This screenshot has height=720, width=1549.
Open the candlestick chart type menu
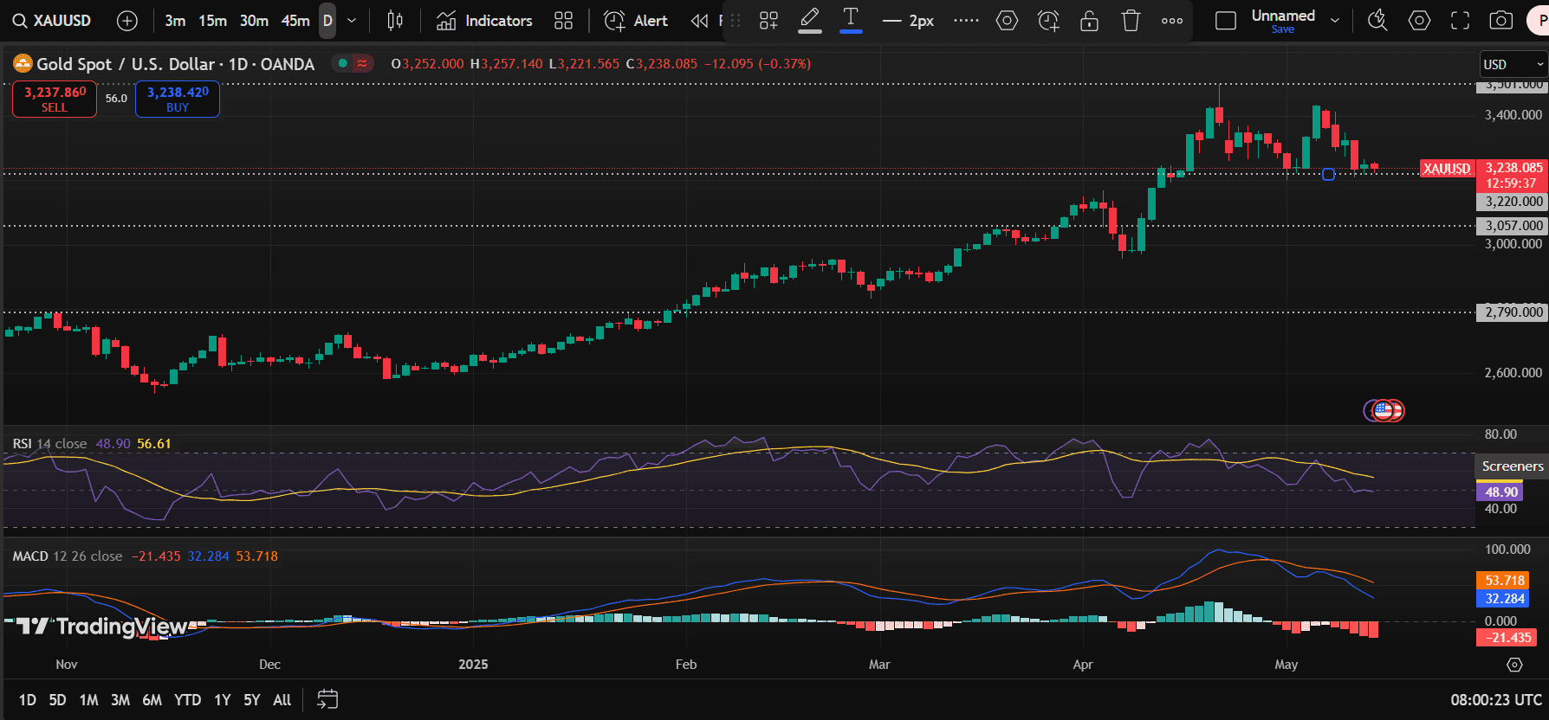[395, 21]
